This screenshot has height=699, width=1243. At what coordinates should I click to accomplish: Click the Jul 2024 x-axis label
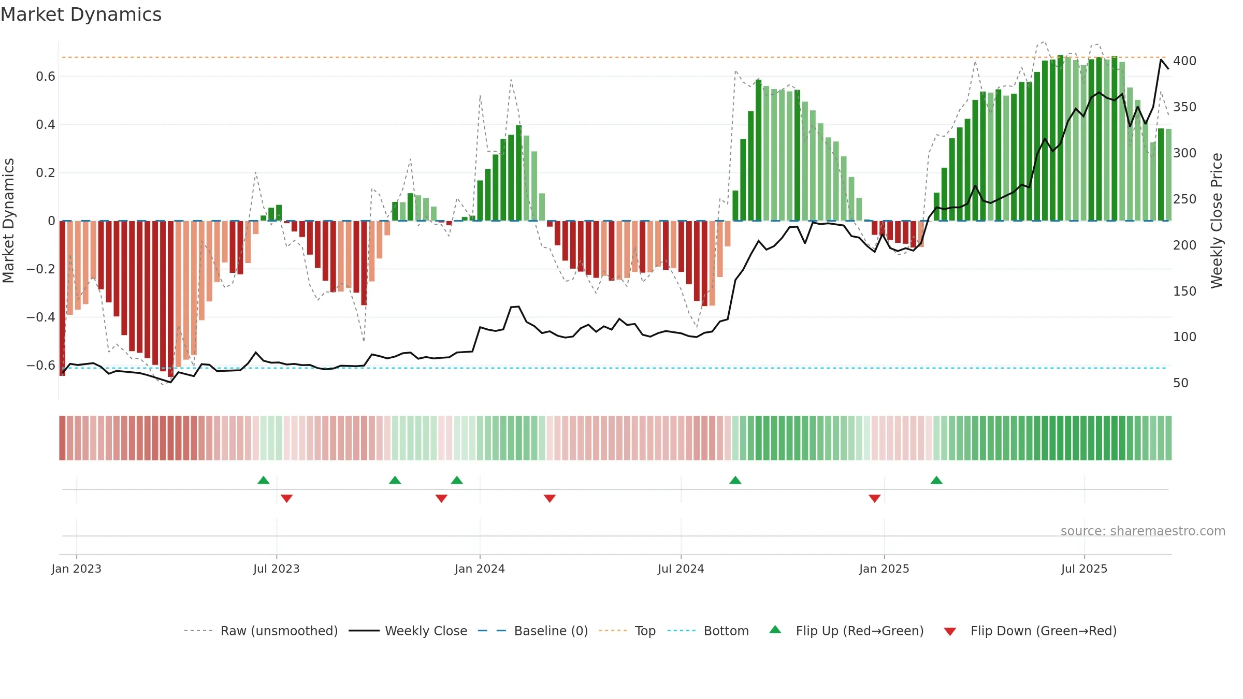[x=681, y=569]
